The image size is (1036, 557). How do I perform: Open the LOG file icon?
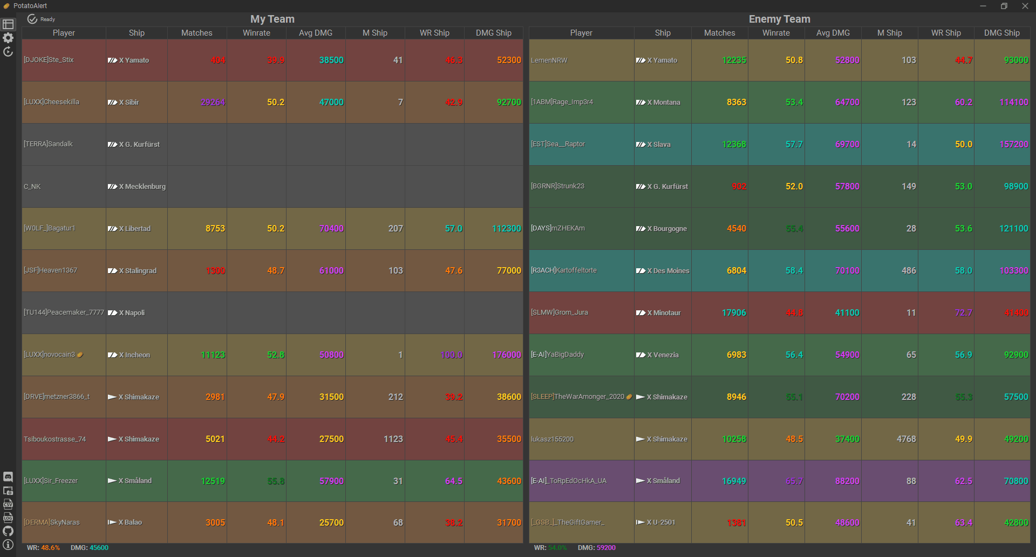pyautogui.click(x=8, y=518)
